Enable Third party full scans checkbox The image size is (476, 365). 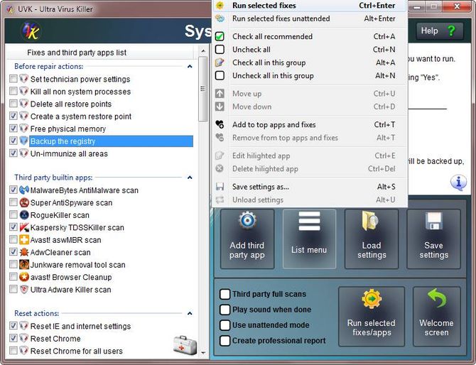pos(225,294)
